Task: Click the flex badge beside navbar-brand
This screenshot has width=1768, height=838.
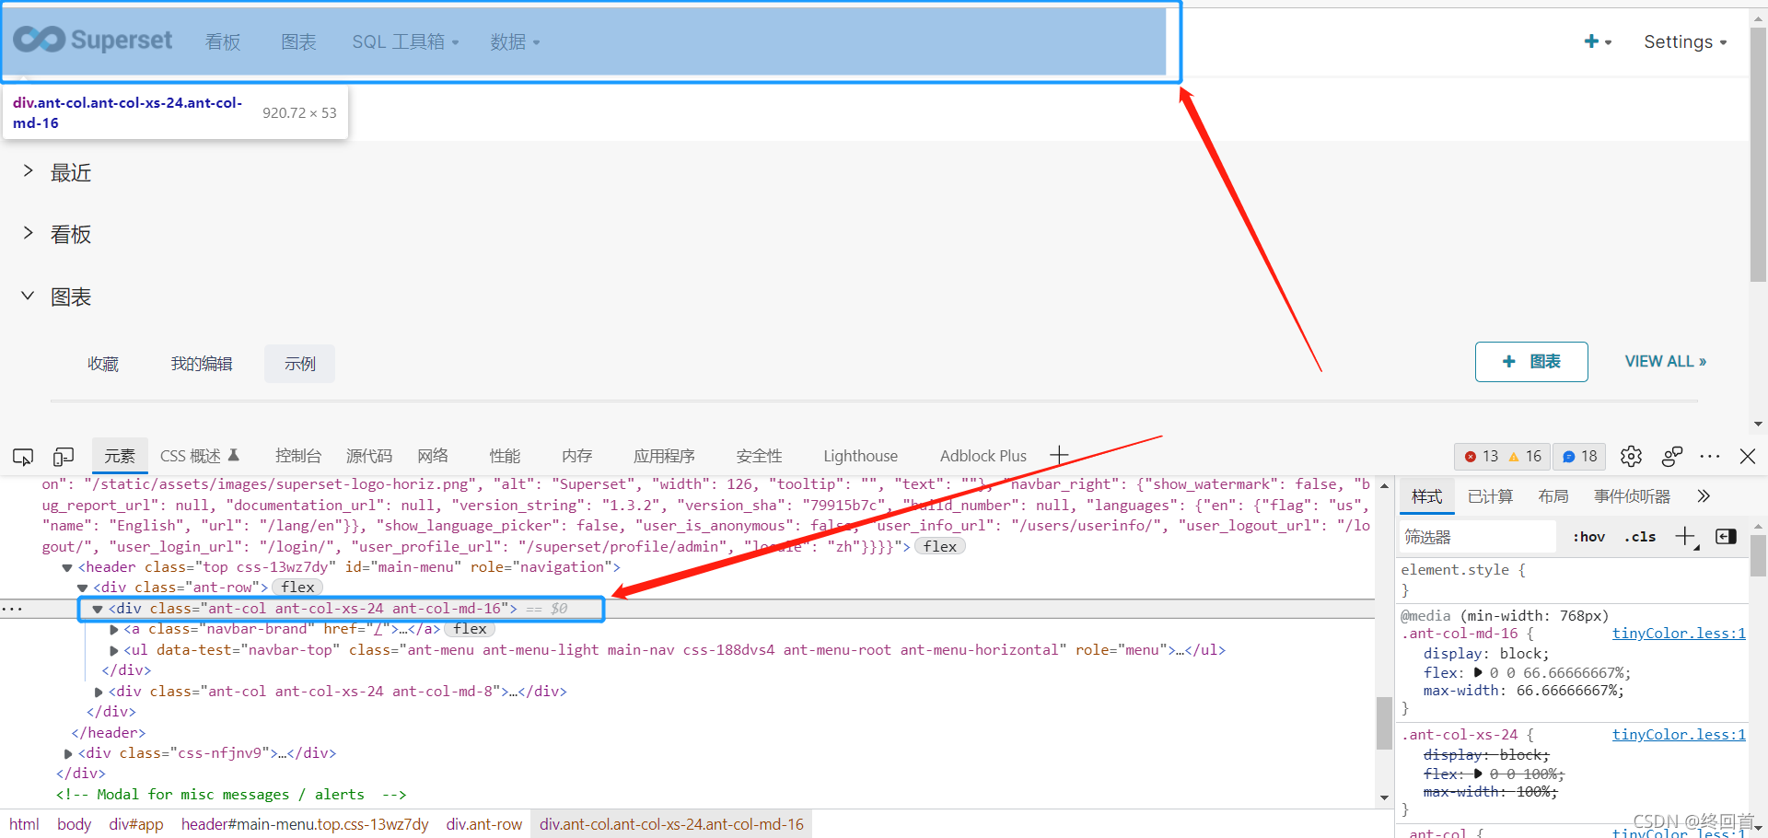Action: tap(470, 629)
